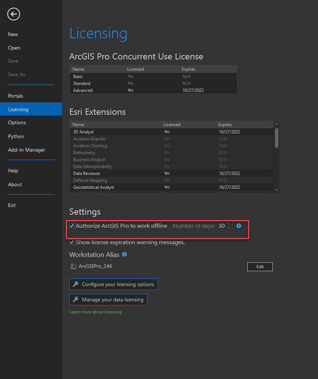Click the Edit workstation alias button

(260, 267)
